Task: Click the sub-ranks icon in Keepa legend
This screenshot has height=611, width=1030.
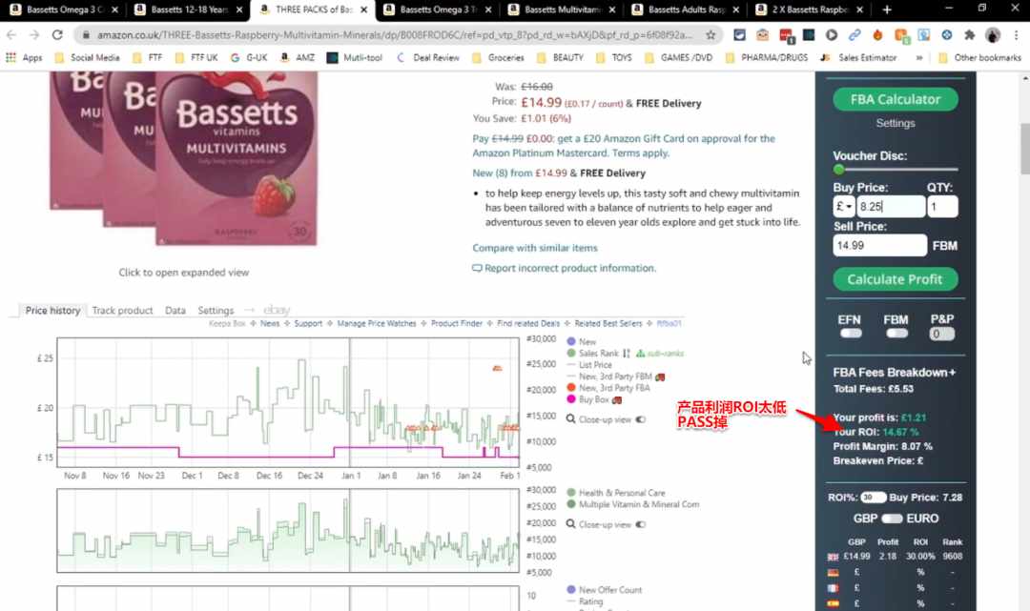Action: tap(641, 353)
